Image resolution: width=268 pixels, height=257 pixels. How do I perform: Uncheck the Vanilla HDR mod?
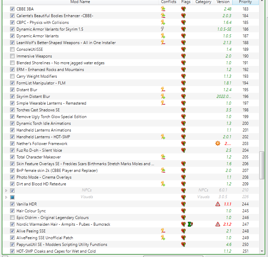click(12, 204)
